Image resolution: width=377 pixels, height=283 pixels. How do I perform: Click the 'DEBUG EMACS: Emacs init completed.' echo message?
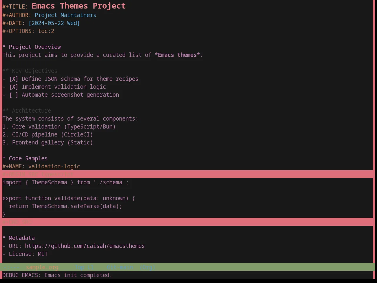pos(57,275)
